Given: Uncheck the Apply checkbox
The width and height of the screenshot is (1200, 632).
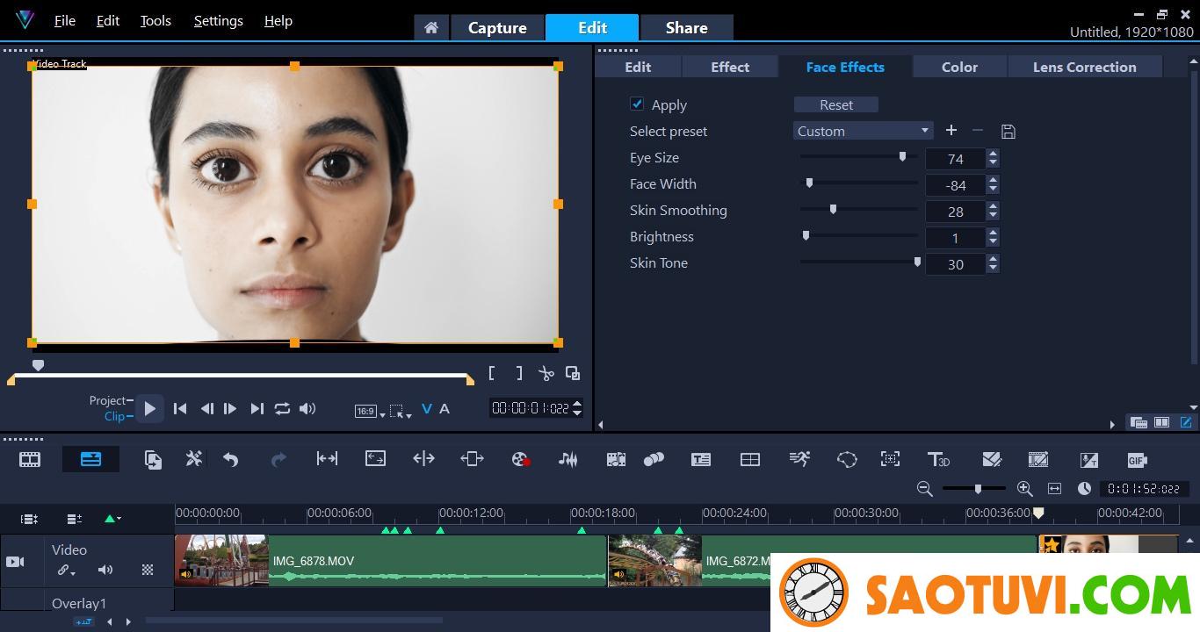Looking at the screenshot, I should point(637,104).
